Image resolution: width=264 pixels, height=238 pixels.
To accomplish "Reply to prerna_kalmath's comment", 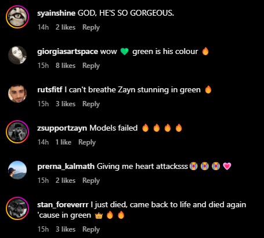I will pyautogui.click(x=91, y=181).
